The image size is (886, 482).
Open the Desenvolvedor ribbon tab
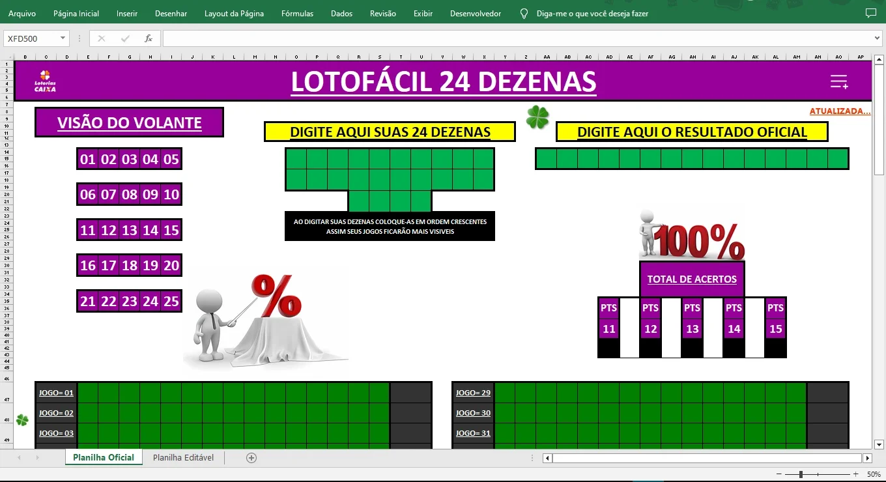tap(476, 13)
